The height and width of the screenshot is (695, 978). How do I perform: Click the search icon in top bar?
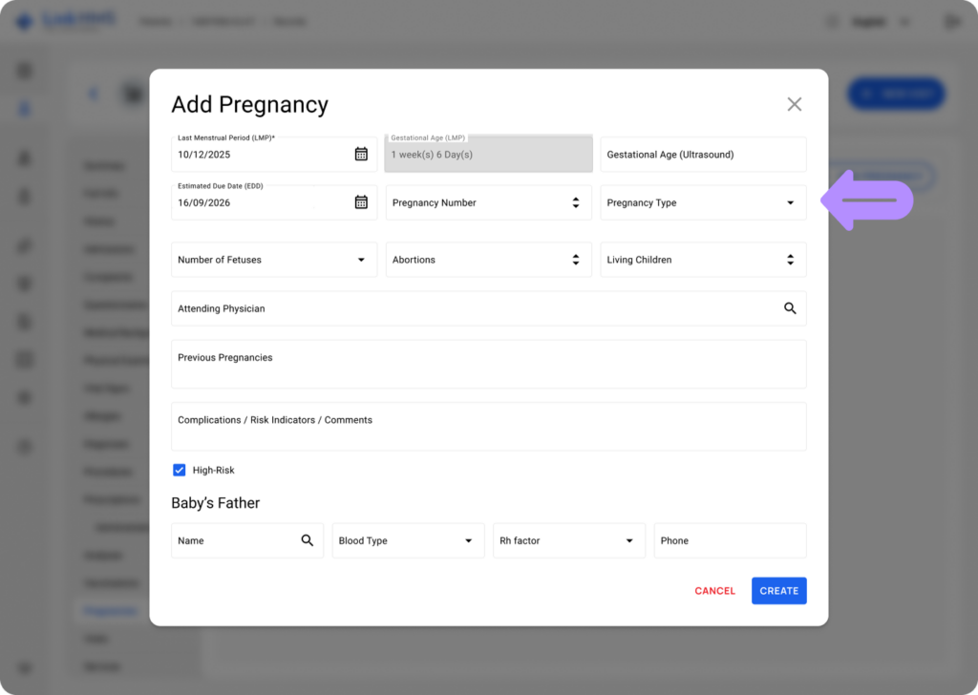(831, 21)
